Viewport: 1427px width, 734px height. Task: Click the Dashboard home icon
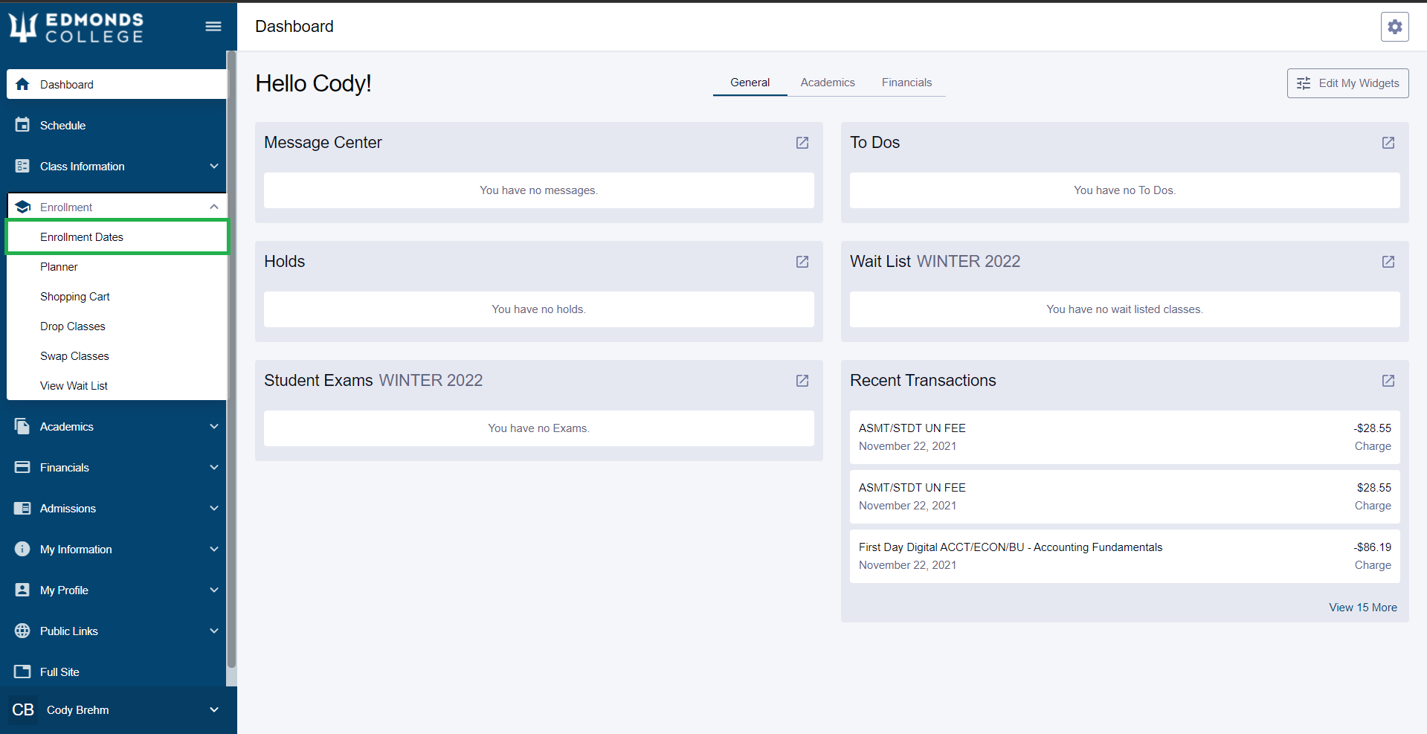click(22, 84)
